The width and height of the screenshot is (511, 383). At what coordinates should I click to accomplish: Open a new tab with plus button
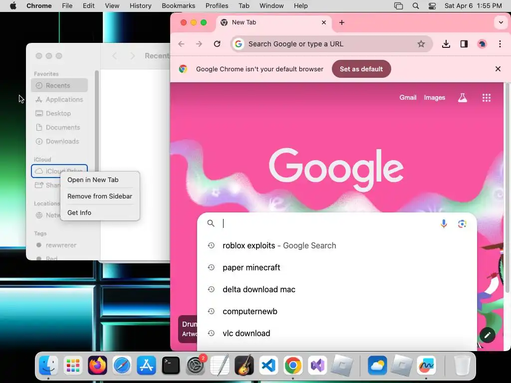click(x=341, y=22)
